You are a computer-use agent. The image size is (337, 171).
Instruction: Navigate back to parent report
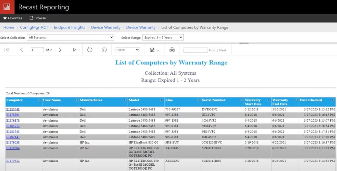point(104,50)
